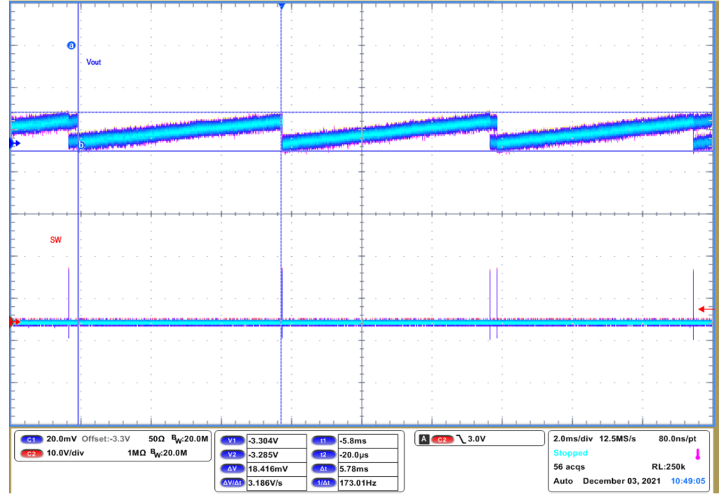The height and width of the screenshot is (494, 728).
Task: Click the magenta marker icon near RL:250k
Action: coord(698,455)
